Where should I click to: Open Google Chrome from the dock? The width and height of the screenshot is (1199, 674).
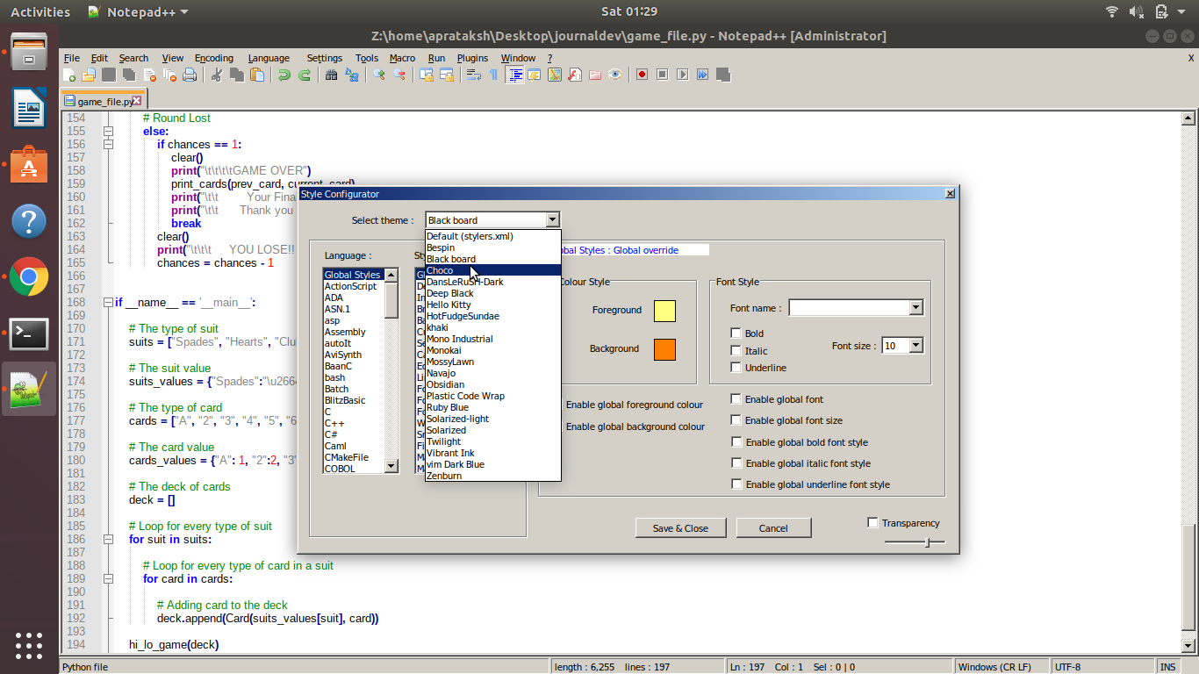coord(29,276)
